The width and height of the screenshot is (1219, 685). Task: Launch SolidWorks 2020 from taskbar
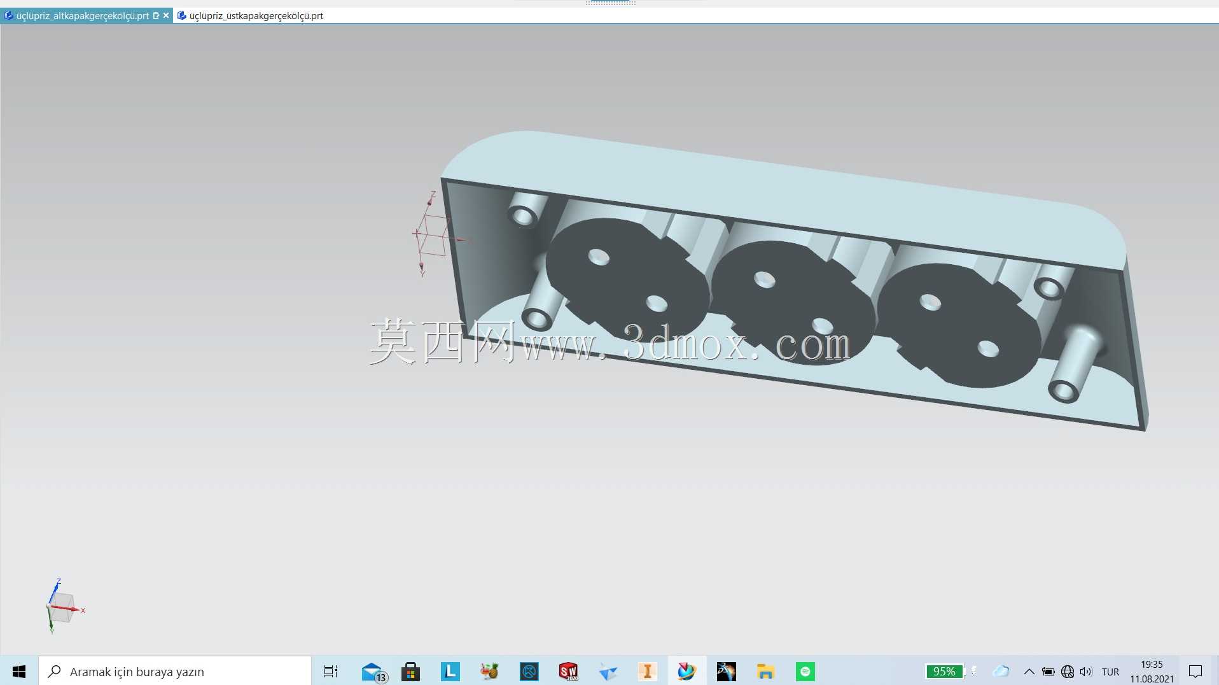coord(568,671)
